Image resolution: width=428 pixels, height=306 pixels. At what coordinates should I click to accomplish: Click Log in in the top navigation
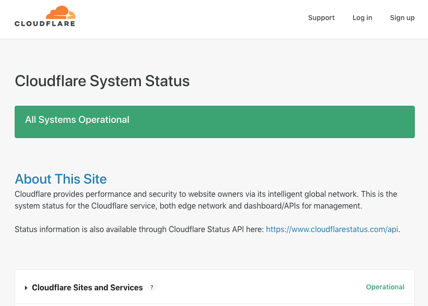[x=362, y=18]
